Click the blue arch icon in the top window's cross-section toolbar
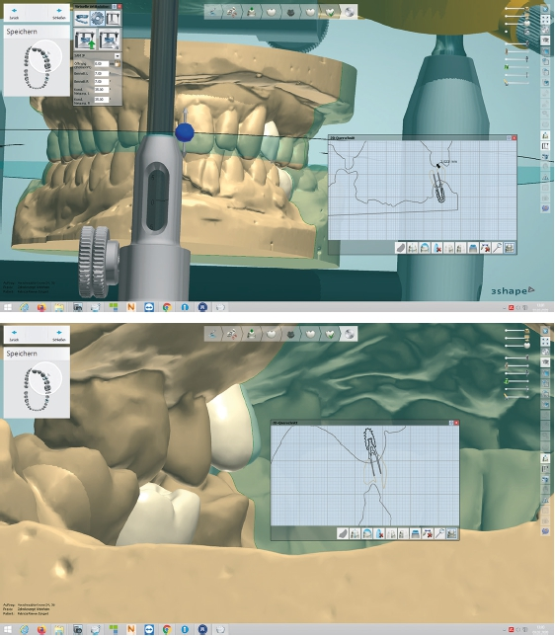This screenshot has width=555, height=636. click(x=425, y=248)
